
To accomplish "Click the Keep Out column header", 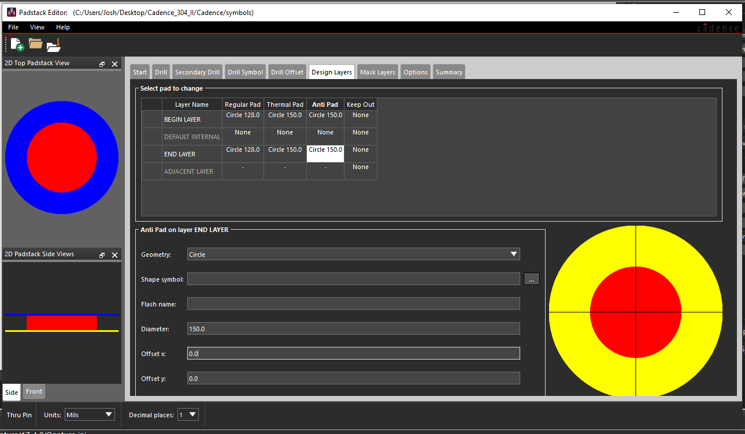I will tap(361, 104).
